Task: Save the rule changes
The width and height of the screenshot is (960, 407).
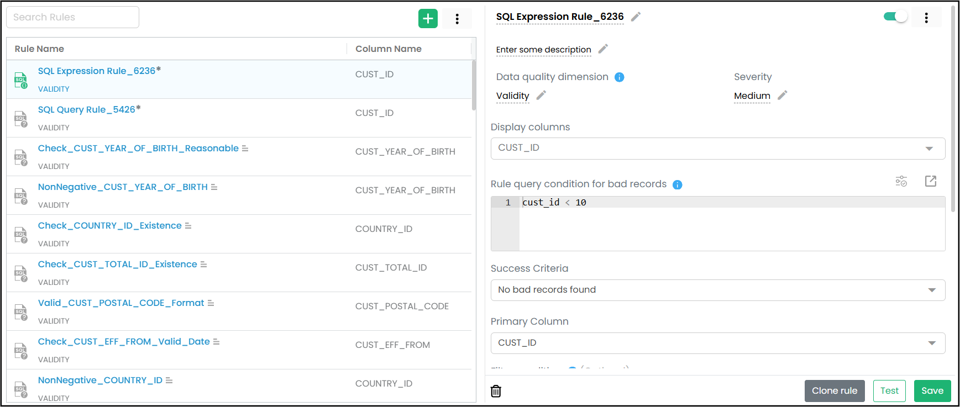Action: 932,391
